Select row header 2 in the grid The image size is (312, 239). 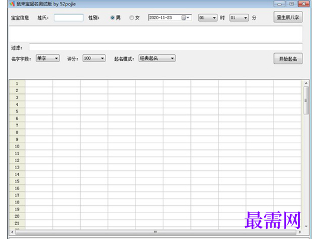pos(17,90)
